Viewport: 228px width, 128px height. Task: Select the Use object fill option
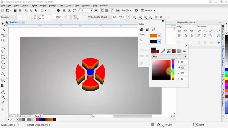tap(141, 30)
